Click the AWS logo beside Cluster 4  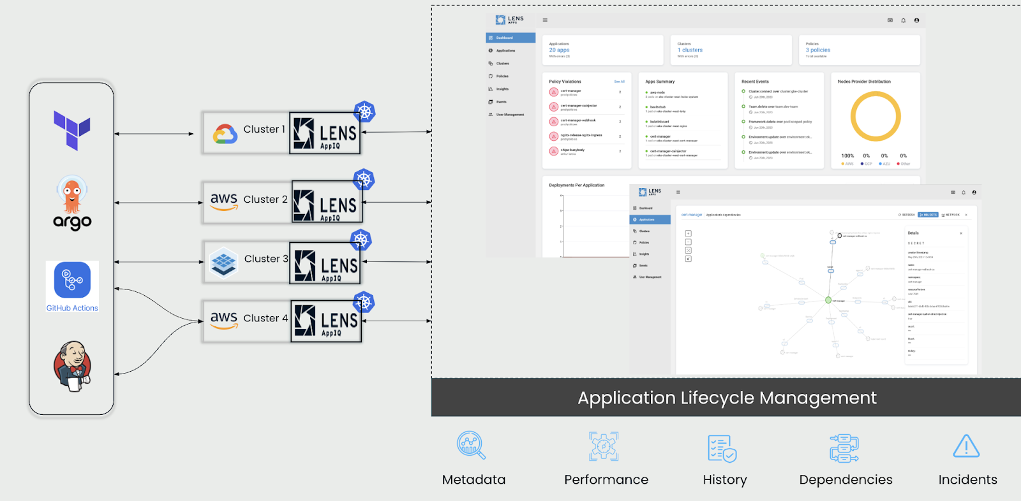pos(224,319)
